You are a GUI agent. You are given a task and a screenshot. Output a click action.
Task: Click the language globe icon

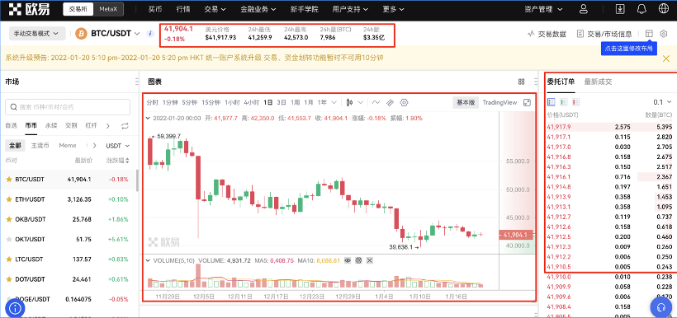(663, 9)
